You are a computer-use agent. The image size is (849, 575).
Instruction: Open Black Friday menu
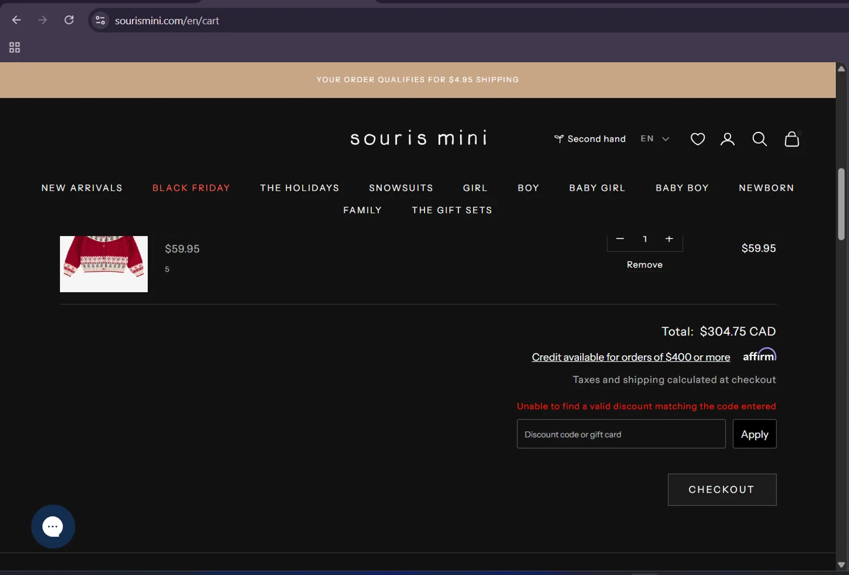(191, 188)
